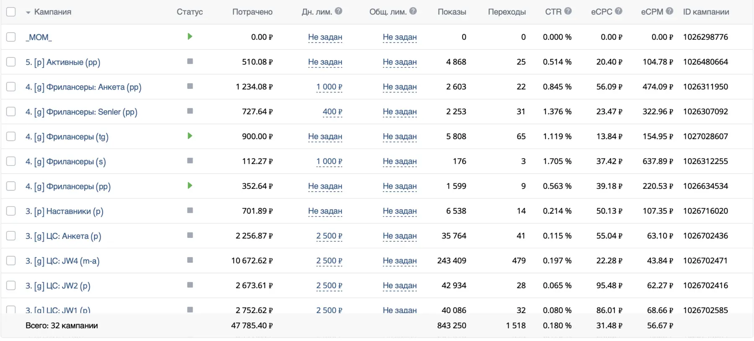Click the stopped status icon for 5. [p] Активные (pp)
754x341 pixels.
click(x=190, y=62)
